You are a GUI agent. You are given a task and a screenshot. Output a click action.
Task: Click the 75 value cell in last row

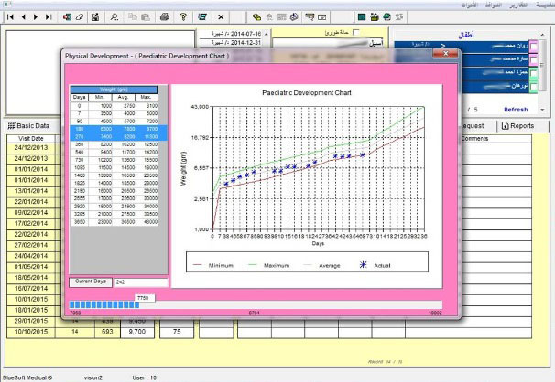point(177,332)
